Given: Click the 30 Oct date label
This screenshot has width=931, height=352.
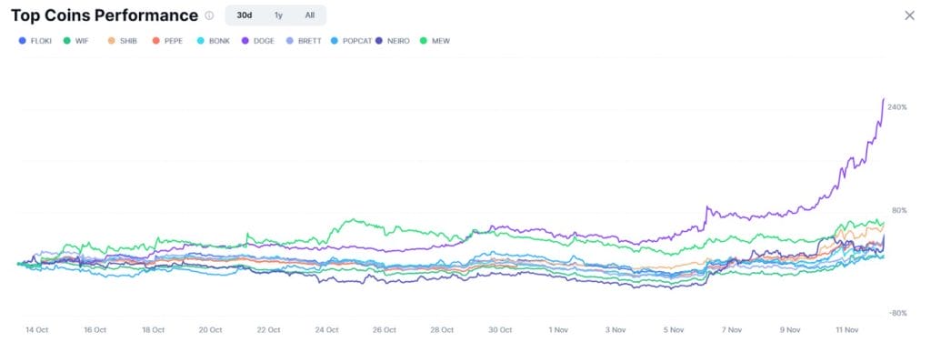Looking at the screenshot, I should (501, 329).
